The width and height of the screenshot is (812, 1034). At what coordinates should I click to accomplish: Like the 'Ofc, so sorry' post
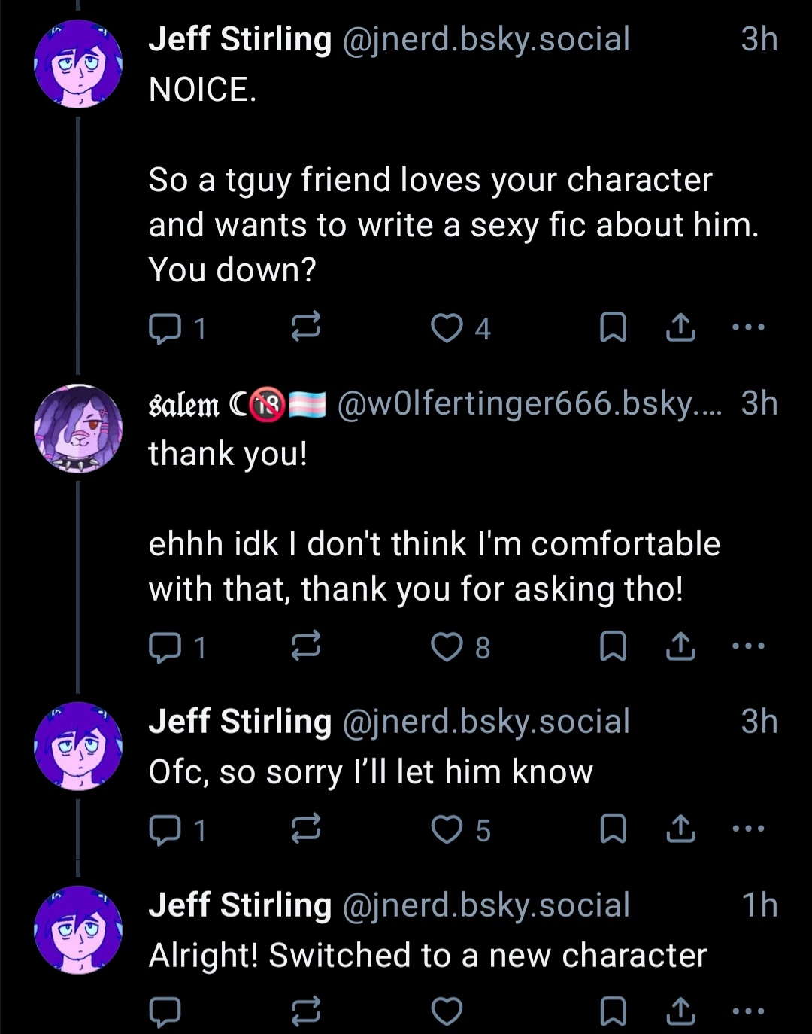click(447, 829)
